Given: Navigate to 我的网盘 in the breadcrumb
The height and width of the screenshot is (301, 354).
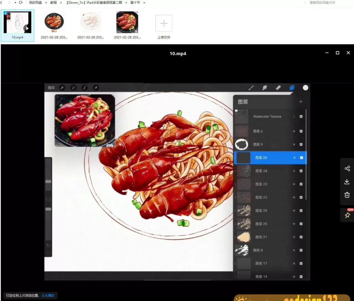Looking at the screenshot, I should (35, 2).
